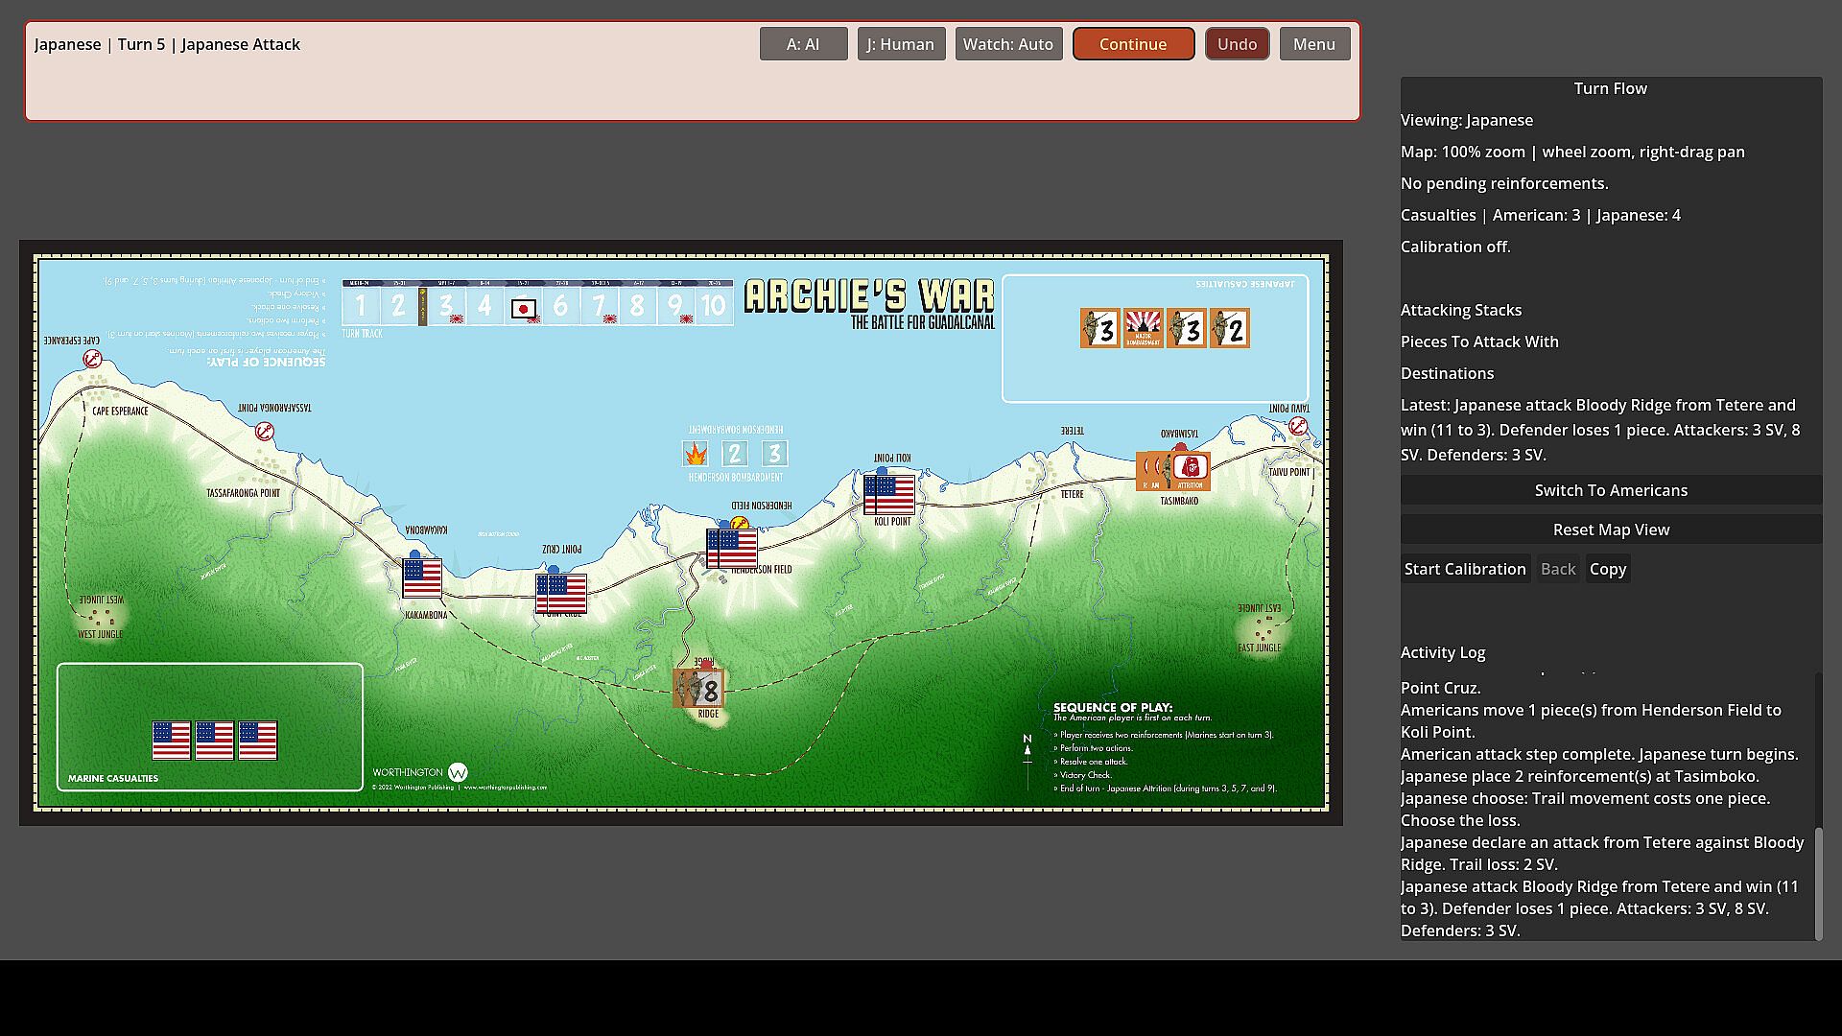Select the Japanese strength-8 unit on Bloody Ridge

[x=698, y=689]
